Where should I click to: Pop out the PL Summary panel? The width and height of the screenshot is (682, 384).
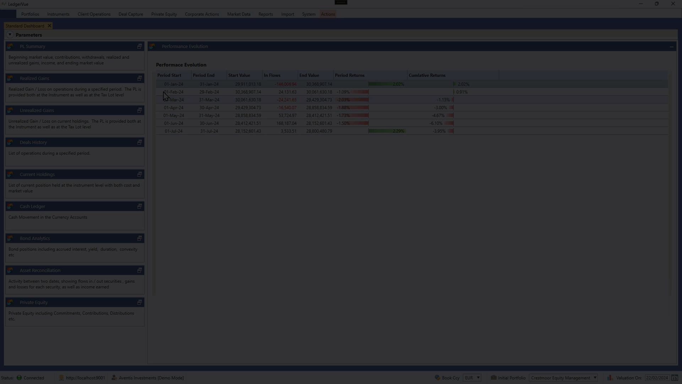pos(140,47)
